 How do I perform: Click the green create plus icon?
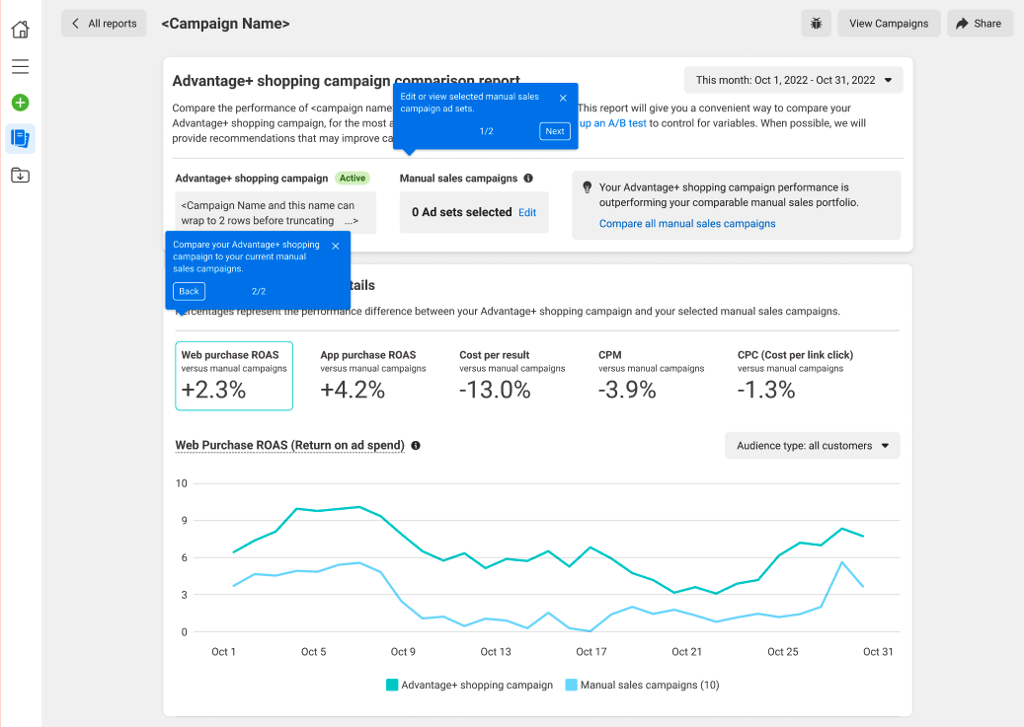point(20,103)
